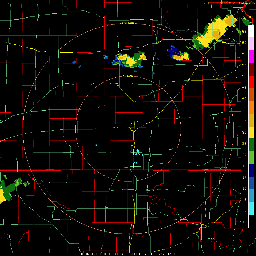The image size is (256, 256).
Task: Select the dark orange legend swatch near 42
Action: (251, 95)
